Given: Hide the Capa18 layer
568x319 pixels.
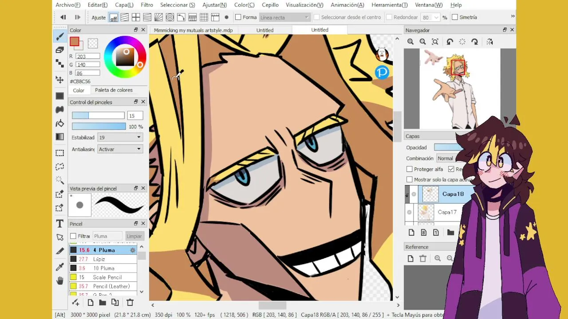Looking at the screenshot, I should [x=414, y=194].
